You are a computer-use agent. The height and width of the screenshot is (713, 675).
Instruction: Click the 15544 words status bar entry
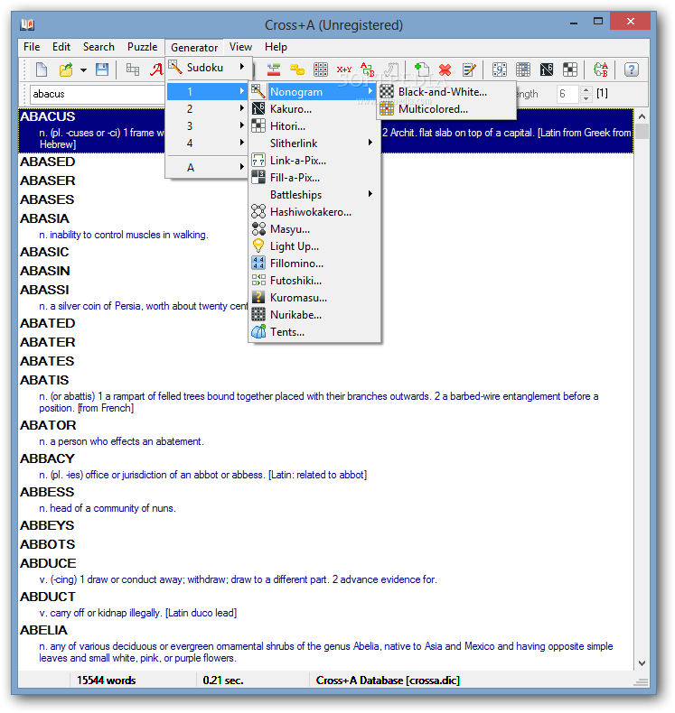(107, 681)
